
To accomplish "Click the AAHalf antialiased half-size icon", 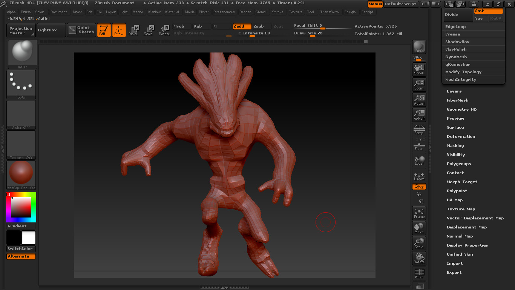I will (419, 114).
